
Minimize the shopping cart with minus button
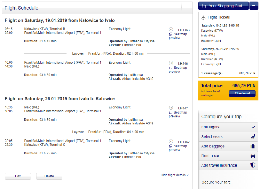pos(253,6)
